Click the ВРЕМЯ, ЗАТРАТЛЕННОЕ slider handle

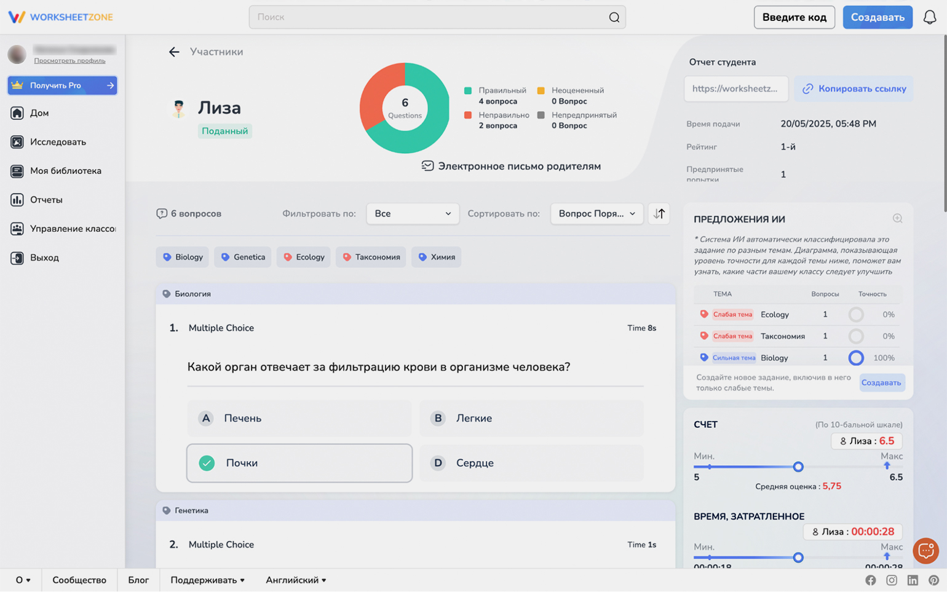click(x=798, y=558)
